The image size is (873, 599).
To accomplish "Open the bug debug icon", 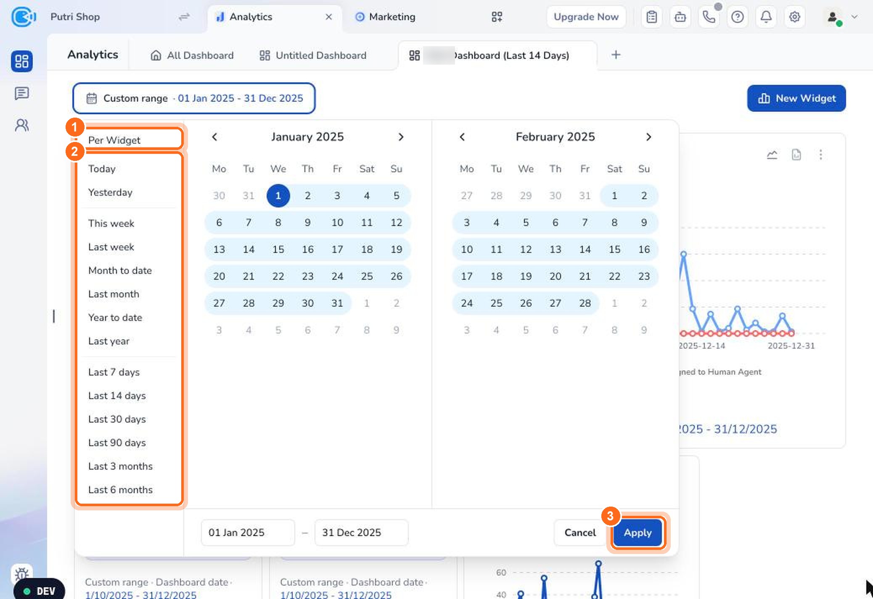I will click(22, 573).
